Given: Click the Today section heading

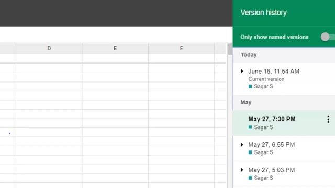Looking at the screenshot, I should point(249,55).
